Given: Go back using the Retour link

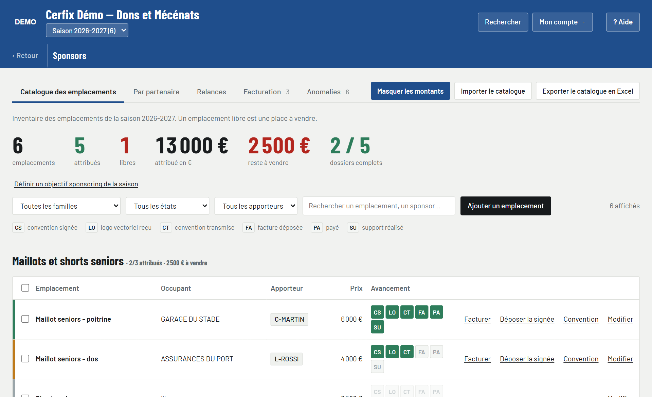Looking at the screenshot, I should click(25, 56).
